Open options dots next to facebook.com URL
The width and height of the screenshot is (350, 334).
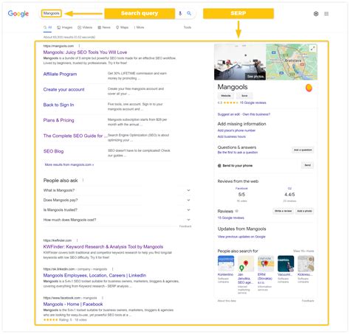103,298
